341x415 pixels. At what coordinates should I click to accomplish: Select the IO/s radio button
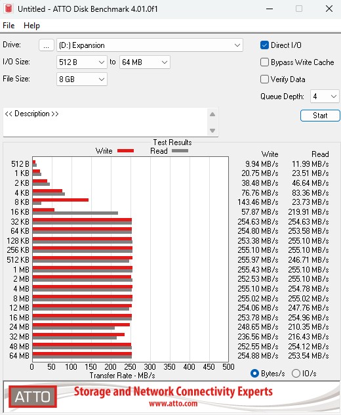pyautogui.click(x=296, y=374)
